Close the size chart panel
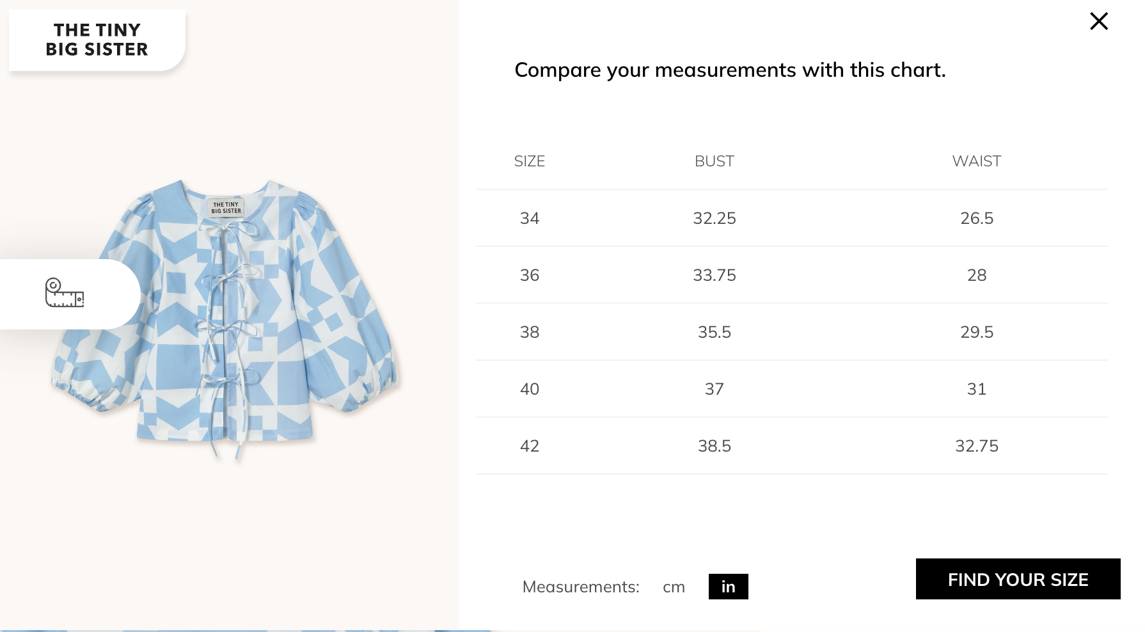 tap(1098, 21)
